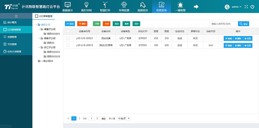This screenshot has width=259, height=128.
Task: Collapse sidebar with the hamburger menu icon
Action: (x=16, y=16)
